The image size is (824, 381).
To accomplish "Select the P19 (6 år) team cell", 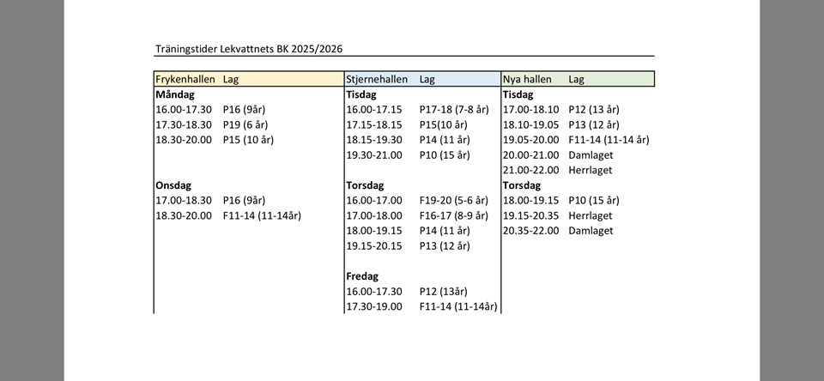I will (245, 124).
